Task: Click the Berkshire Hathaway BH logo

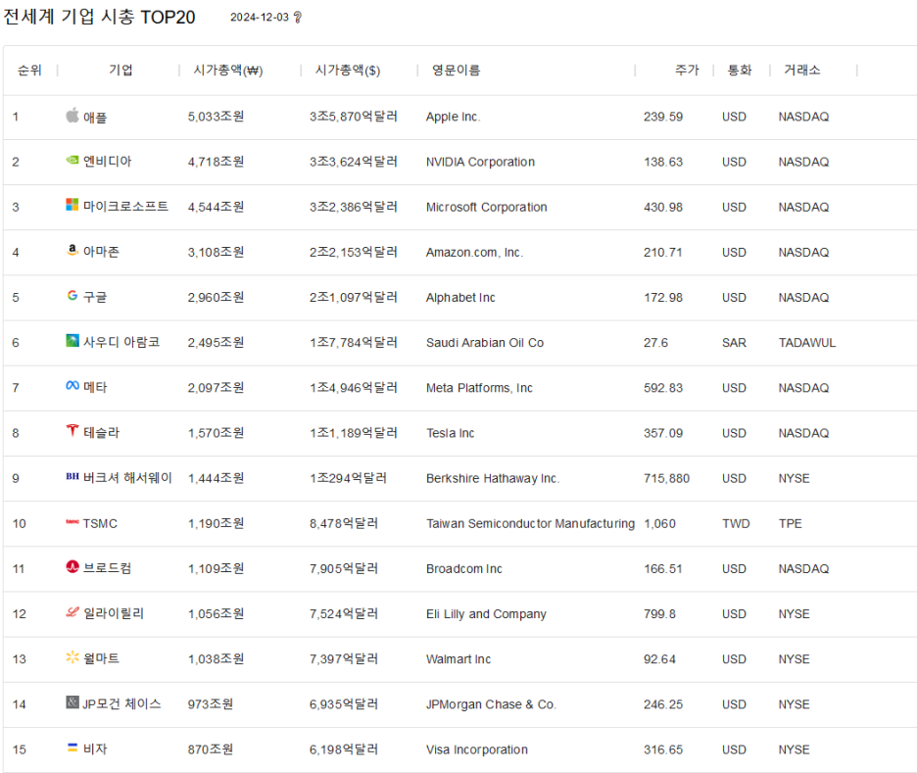Action: tap(72, 476)
